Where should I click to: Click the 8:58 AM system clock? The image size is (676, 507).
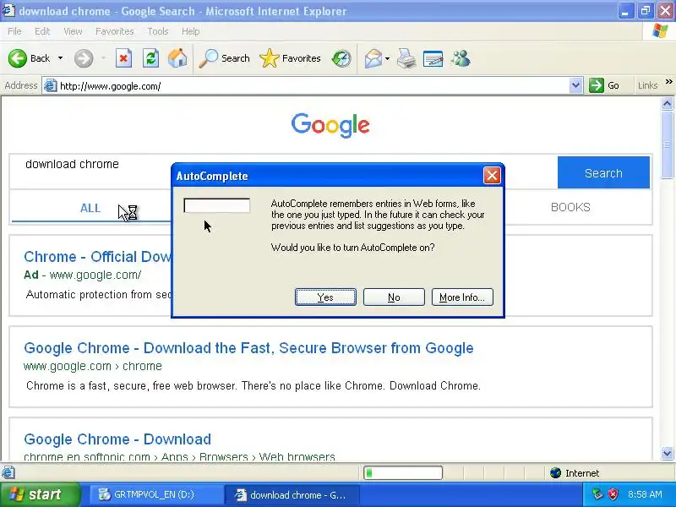pyautogui.click(x=645, y=494)
